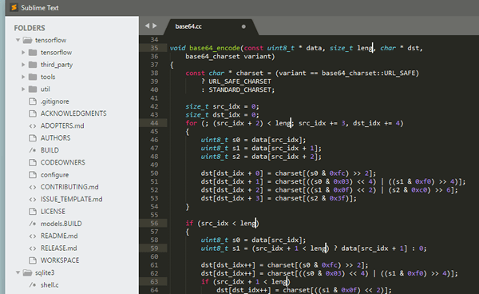Open the AUTHORS file
This screenshot has height=294, width=479.
(x=56, y=138)
